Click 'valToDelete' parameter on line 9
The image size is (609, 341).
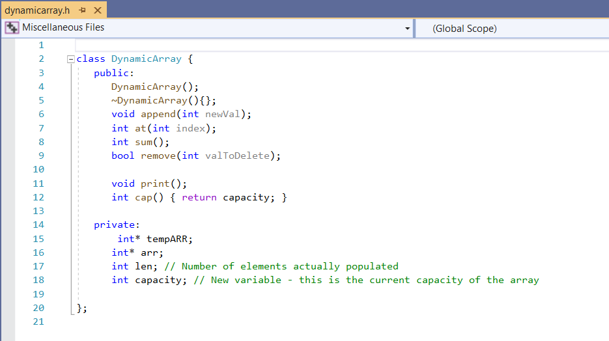[x=237, y=156]
